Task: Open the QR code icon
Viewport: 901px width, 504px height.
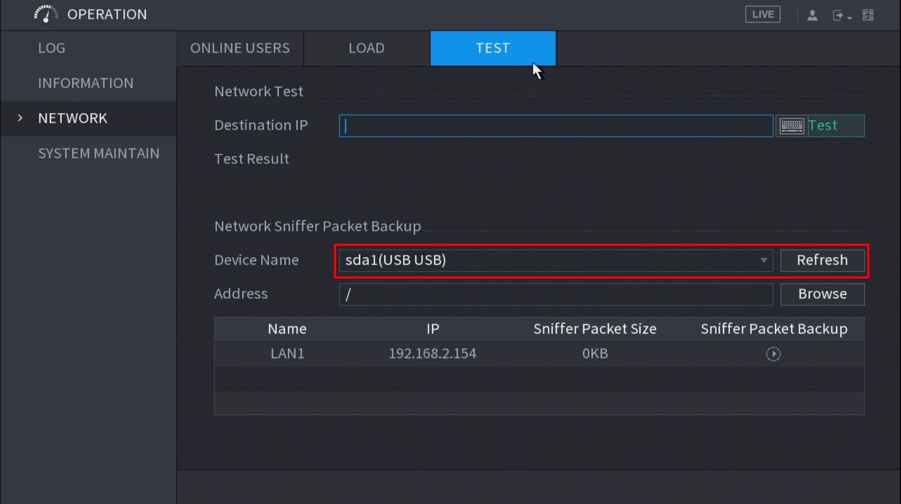Action: [x=868, y=15]
